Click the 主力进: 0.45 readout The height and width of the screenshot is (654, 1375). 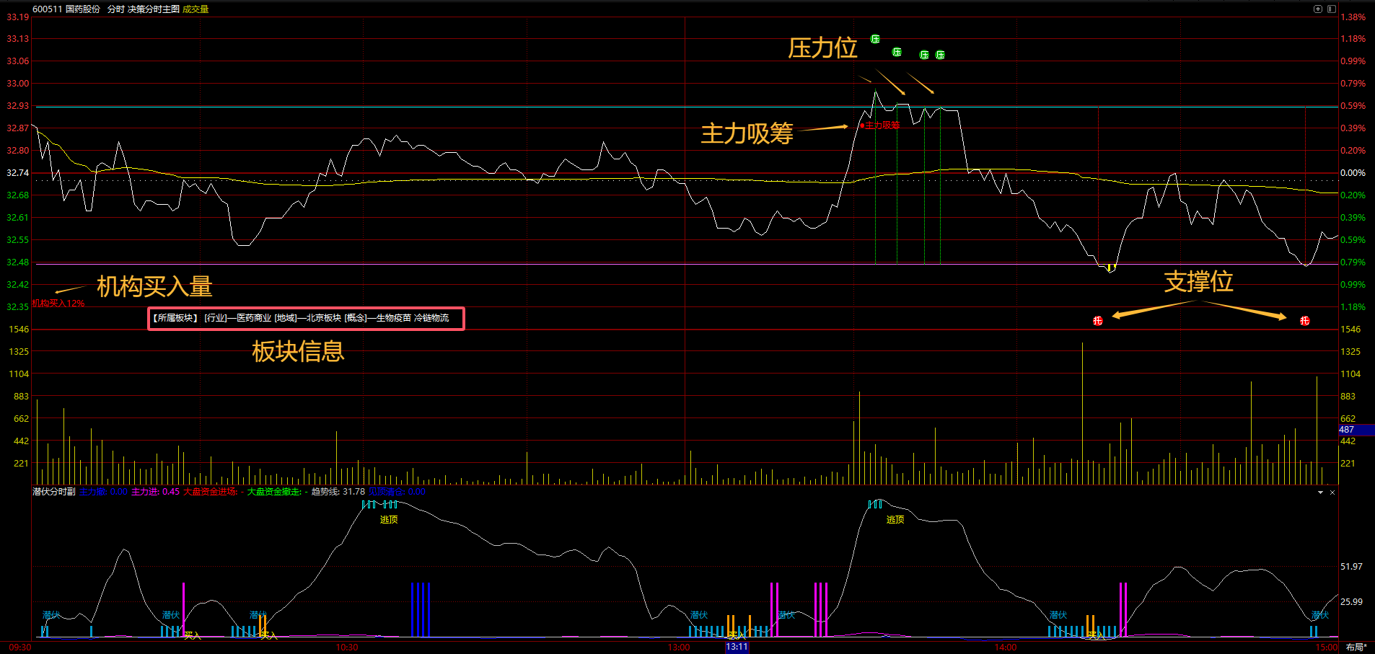(155, 492)
